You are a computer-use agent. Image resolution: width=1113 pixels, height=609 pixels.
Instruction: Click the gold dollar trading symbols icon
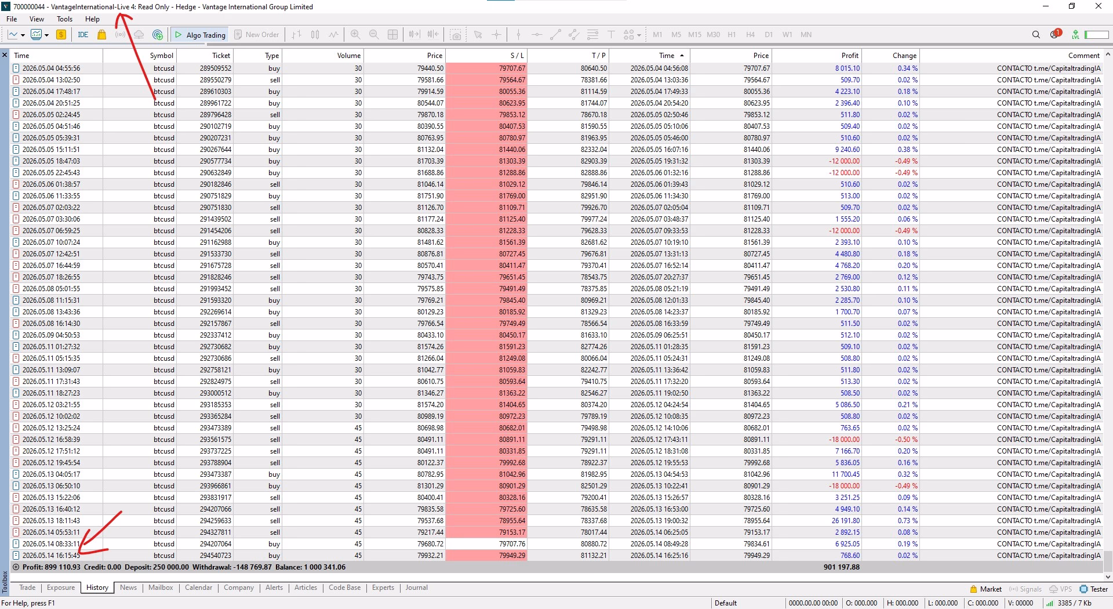pos(61,35)
